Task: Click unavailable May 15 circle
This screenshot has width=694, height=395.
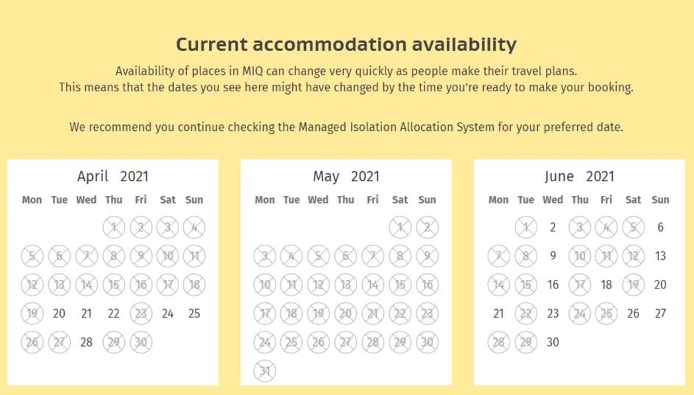Action: tap(400, 285)
